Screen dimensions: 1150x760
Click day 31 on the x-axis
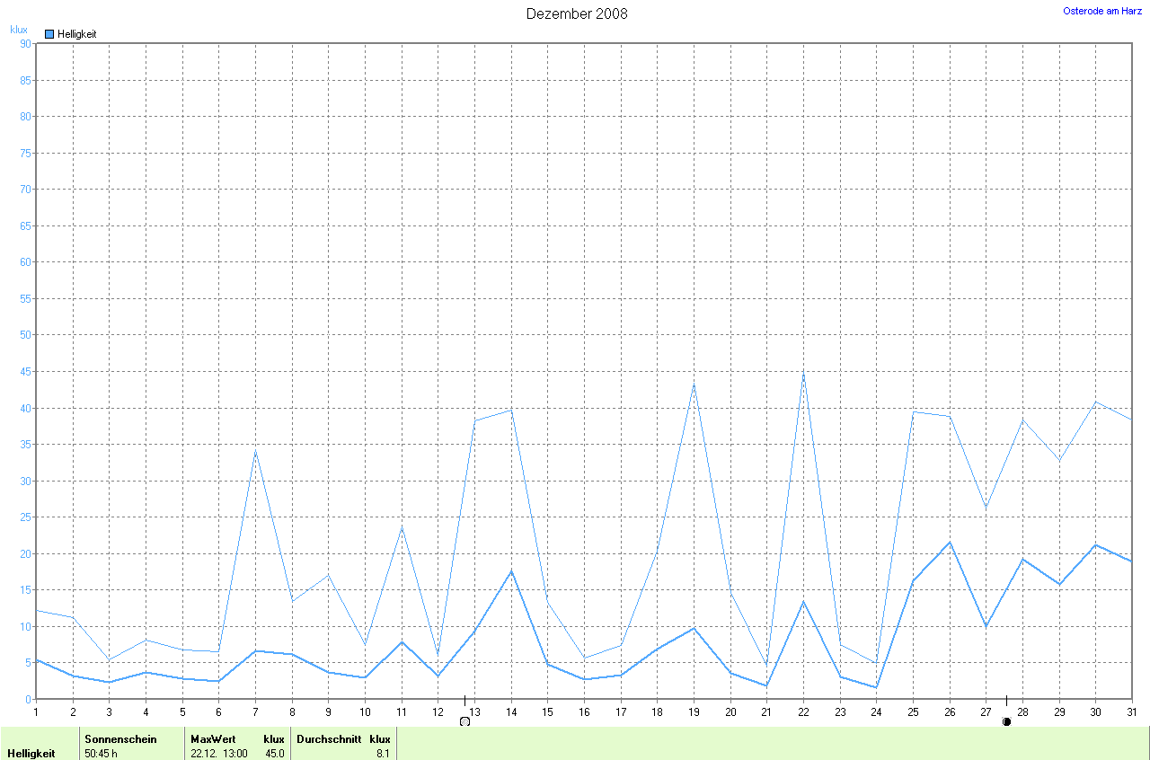[x=1131, y=711]
